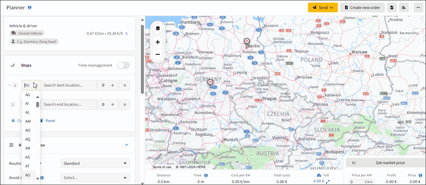Choose AO in the country list

tap(29, 130)
